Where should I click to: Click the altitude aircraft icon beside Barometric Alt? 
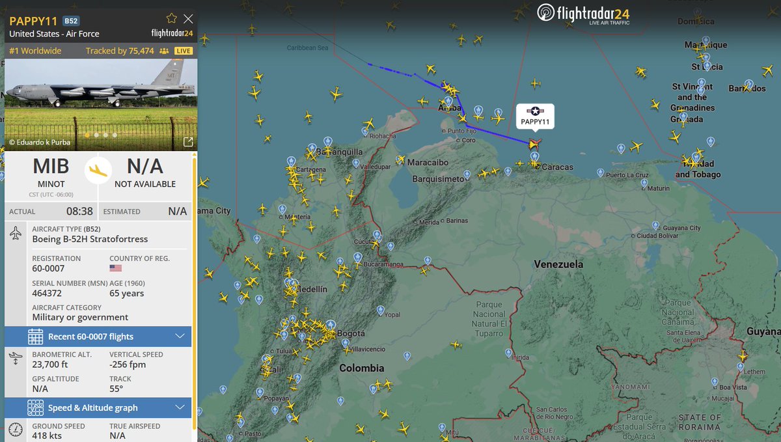pyautogui.click(x=14, y=357)
